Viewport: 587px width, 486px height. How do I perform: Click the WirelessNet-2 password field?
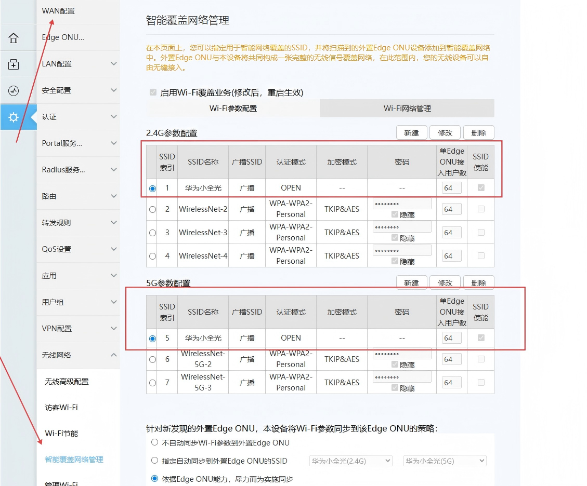coord(401,204)
